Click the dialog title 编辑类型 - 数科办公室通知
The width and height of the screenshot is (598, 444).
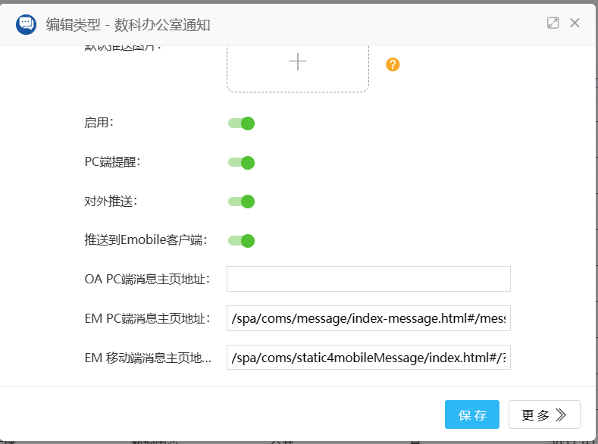point(128,24)
